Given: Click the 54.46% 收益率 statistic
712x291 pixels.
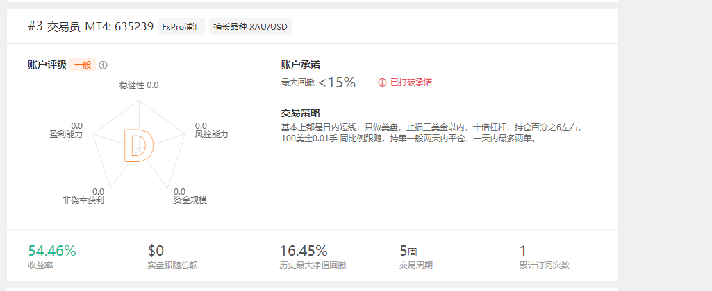Looking at the screenshot, I should point(52,256).
